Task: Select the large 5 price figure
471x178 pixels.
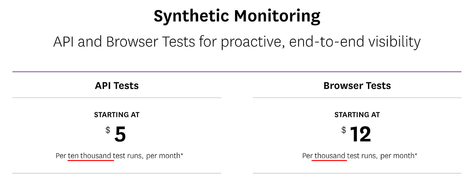Action: click(120, 135)
